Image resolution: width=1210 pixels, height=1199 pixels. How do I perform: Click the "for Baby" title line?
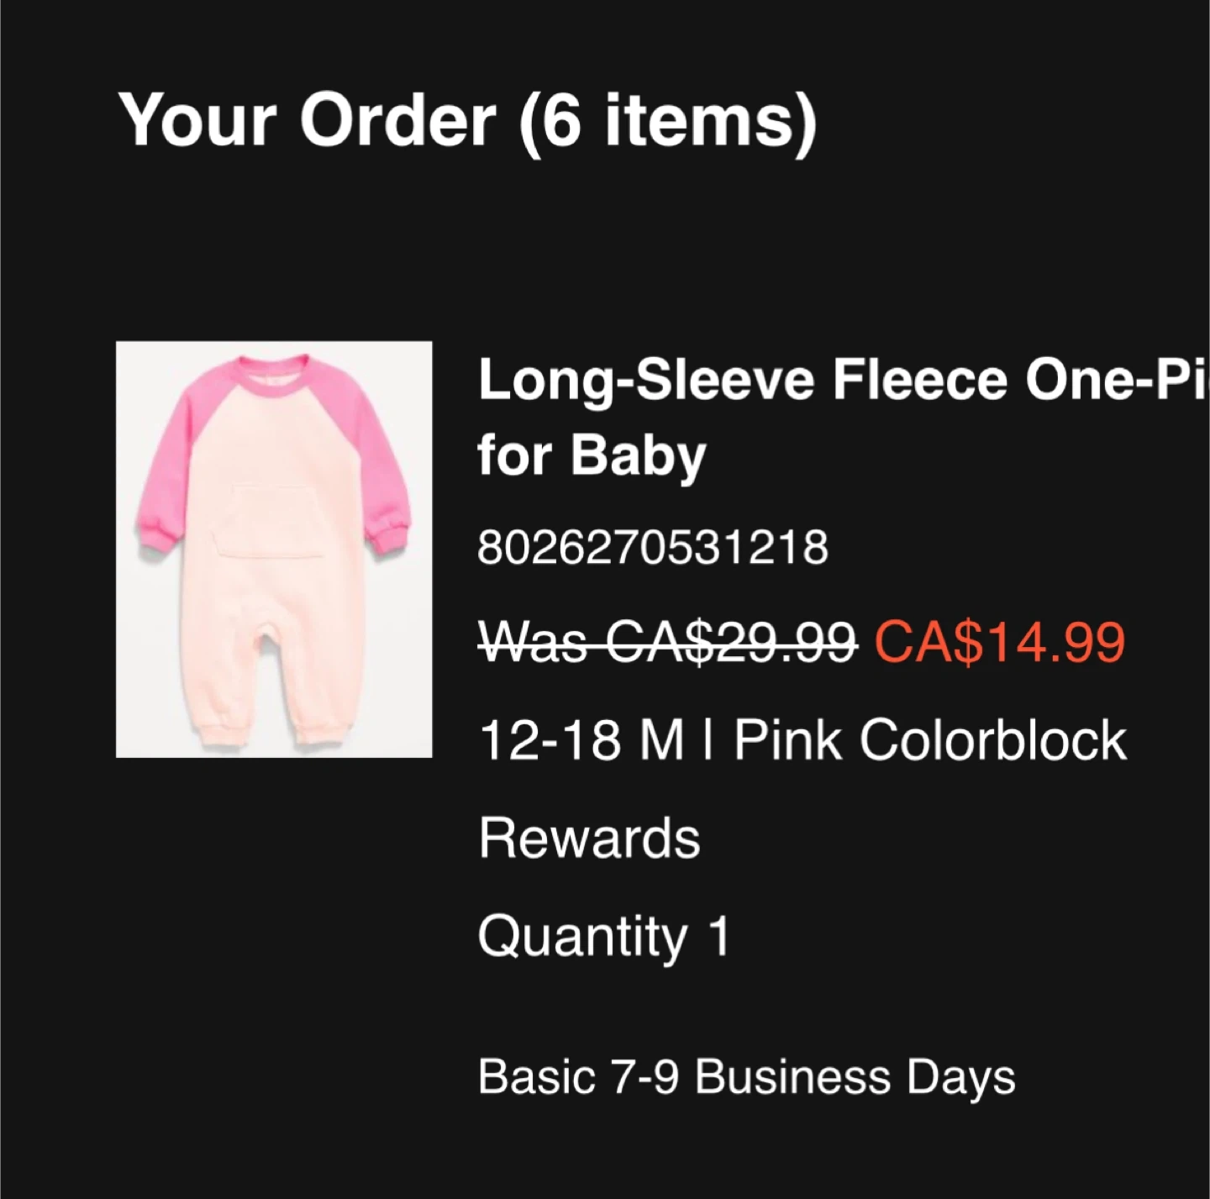pos(592,455)
